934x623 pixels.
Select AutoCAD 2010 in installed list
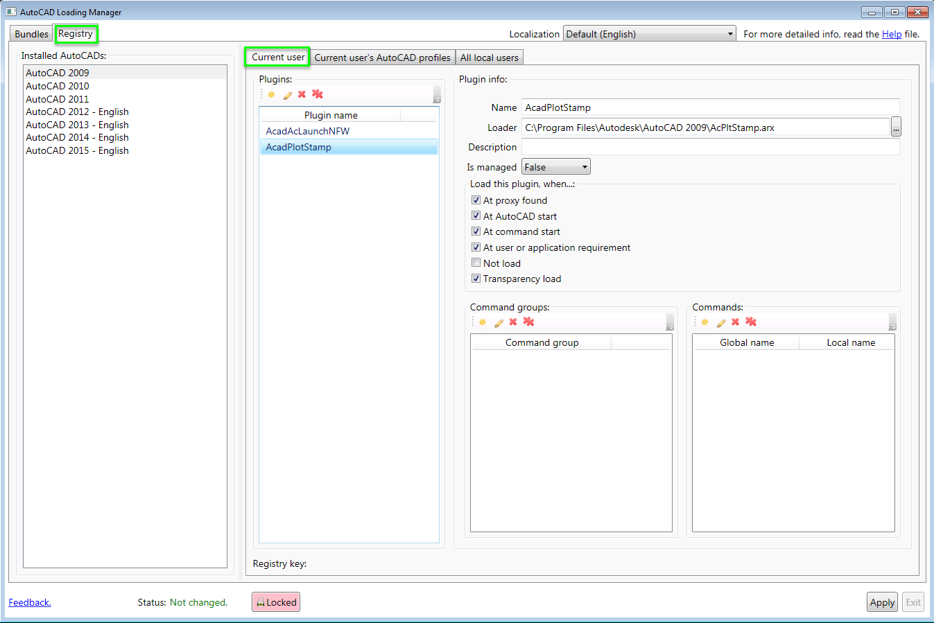[x=125, y=86]
